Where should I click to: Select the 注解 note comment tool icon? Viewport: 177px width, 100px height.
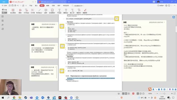46,10
